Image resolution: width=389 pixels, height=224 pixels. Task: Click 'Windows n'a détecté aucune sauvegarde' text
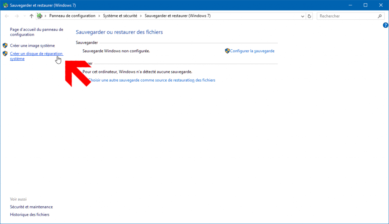pyautogui.click(x=155, y=72)
